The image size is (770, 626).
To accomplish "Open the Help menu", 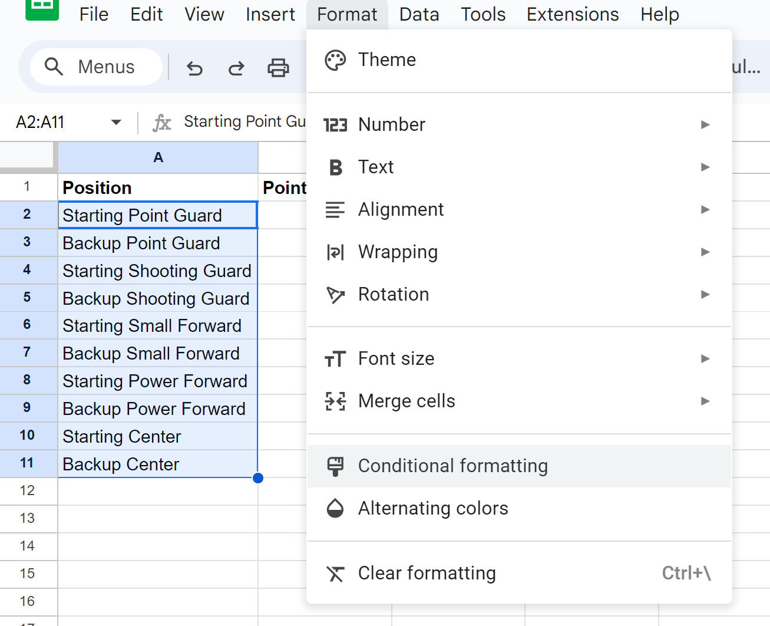I will tap(660, 14).
